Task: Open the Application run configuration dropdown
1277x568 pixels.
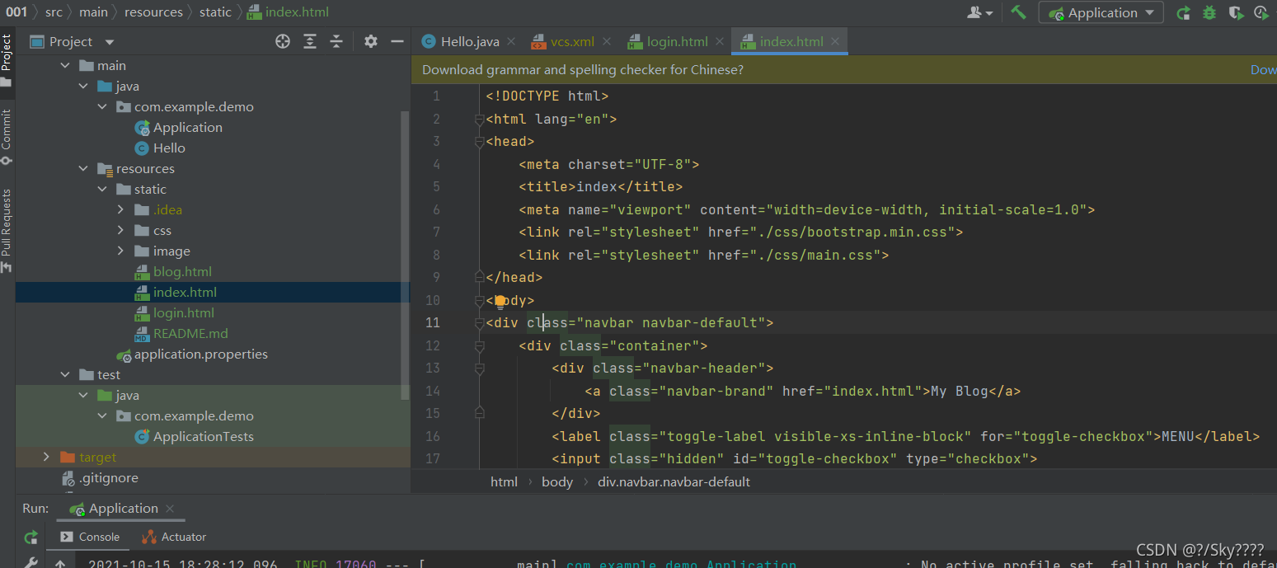Action: [1101, 12]
